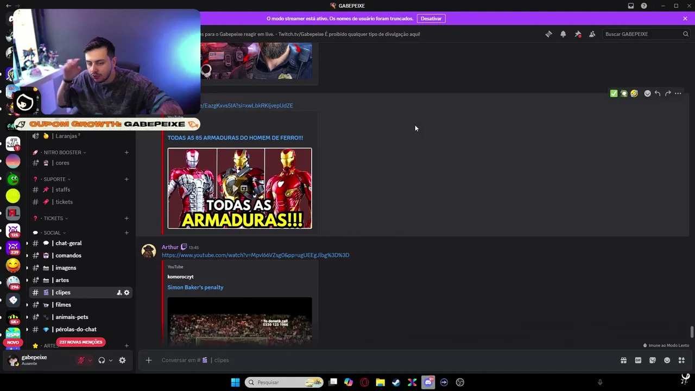Open the sticker picker
Viewport: 695px width, 391px height.
click(653, 360)
